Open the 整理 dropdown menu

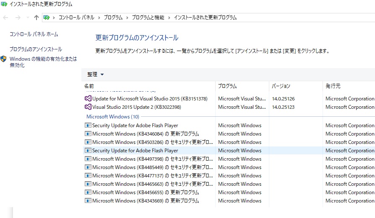tap(95, 74)
